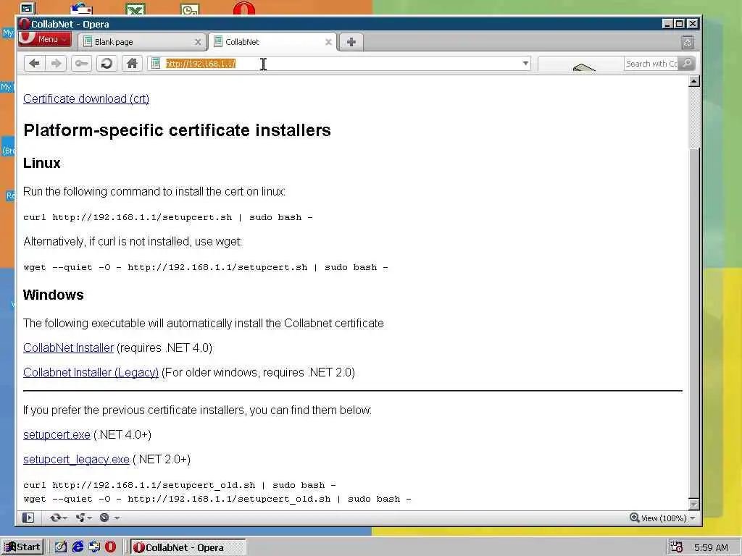Click the search magnifier button
742x556 pixels.
[x=687, y=64]
